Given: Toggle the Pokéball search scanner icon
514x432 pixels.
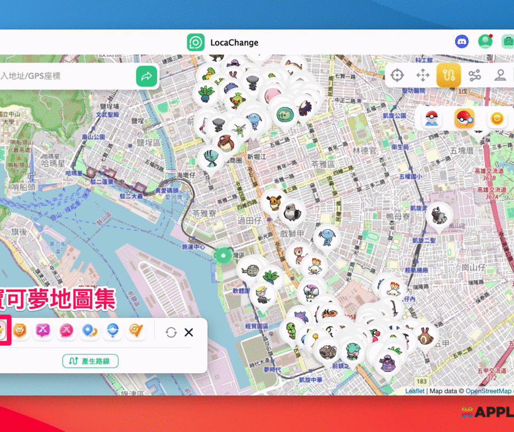Looking at the screenshot, I should (x=464, y=119).
